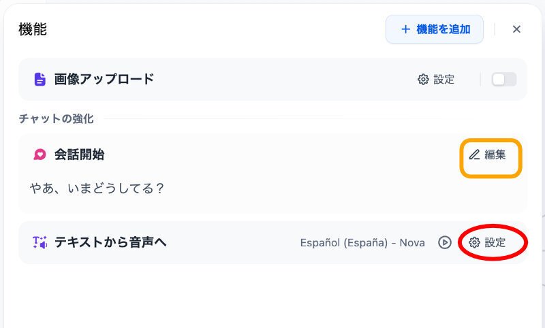The width and height of the screenshot is (545, 328).
Task: Click the pink chat bubble 会話開始 icon
Action: [40, 154]
